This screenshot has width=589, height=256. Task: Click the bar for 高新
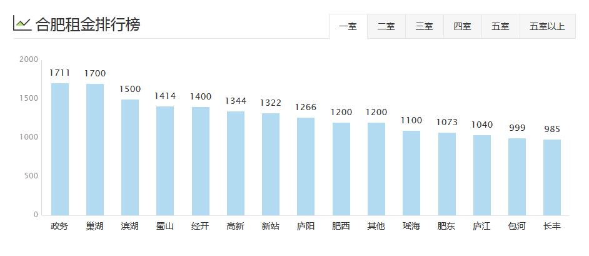(236, 163)
